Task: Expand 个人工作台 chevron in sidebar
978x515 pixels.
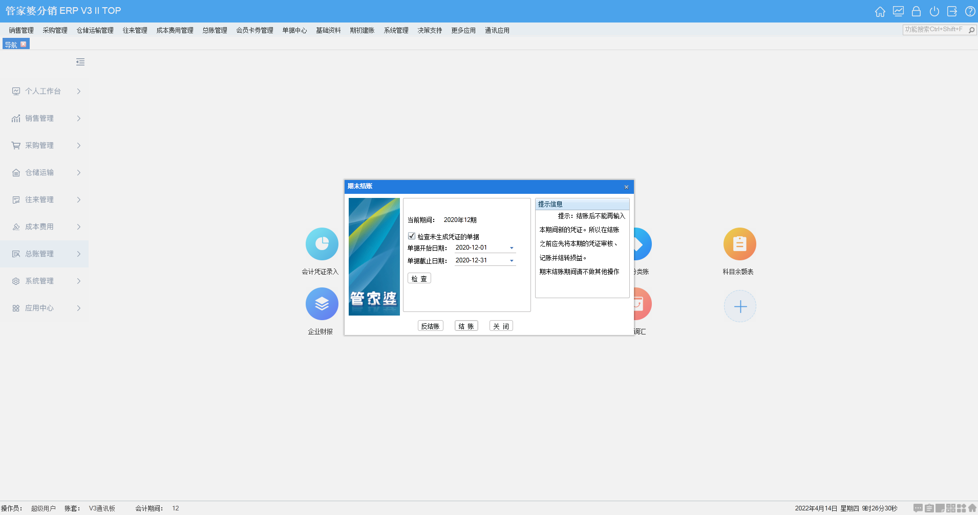Action: point(79,91)
